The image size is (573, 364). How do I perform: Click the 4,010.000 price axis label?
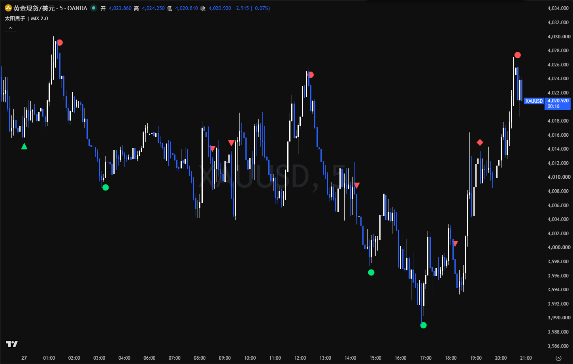558,177
